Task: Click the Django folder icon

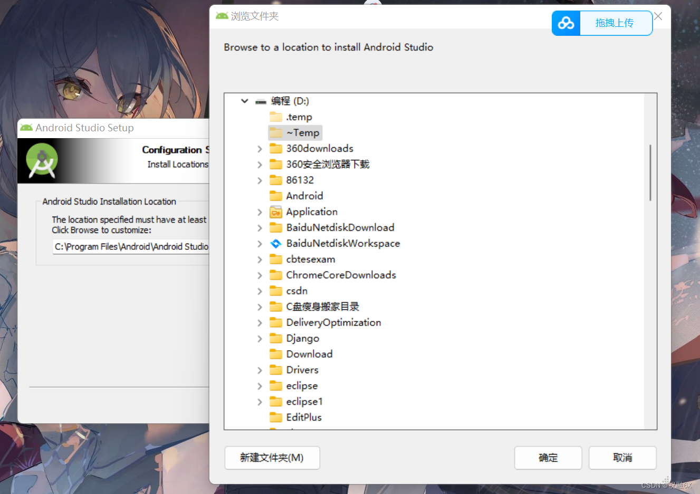Action: [276, 338]
